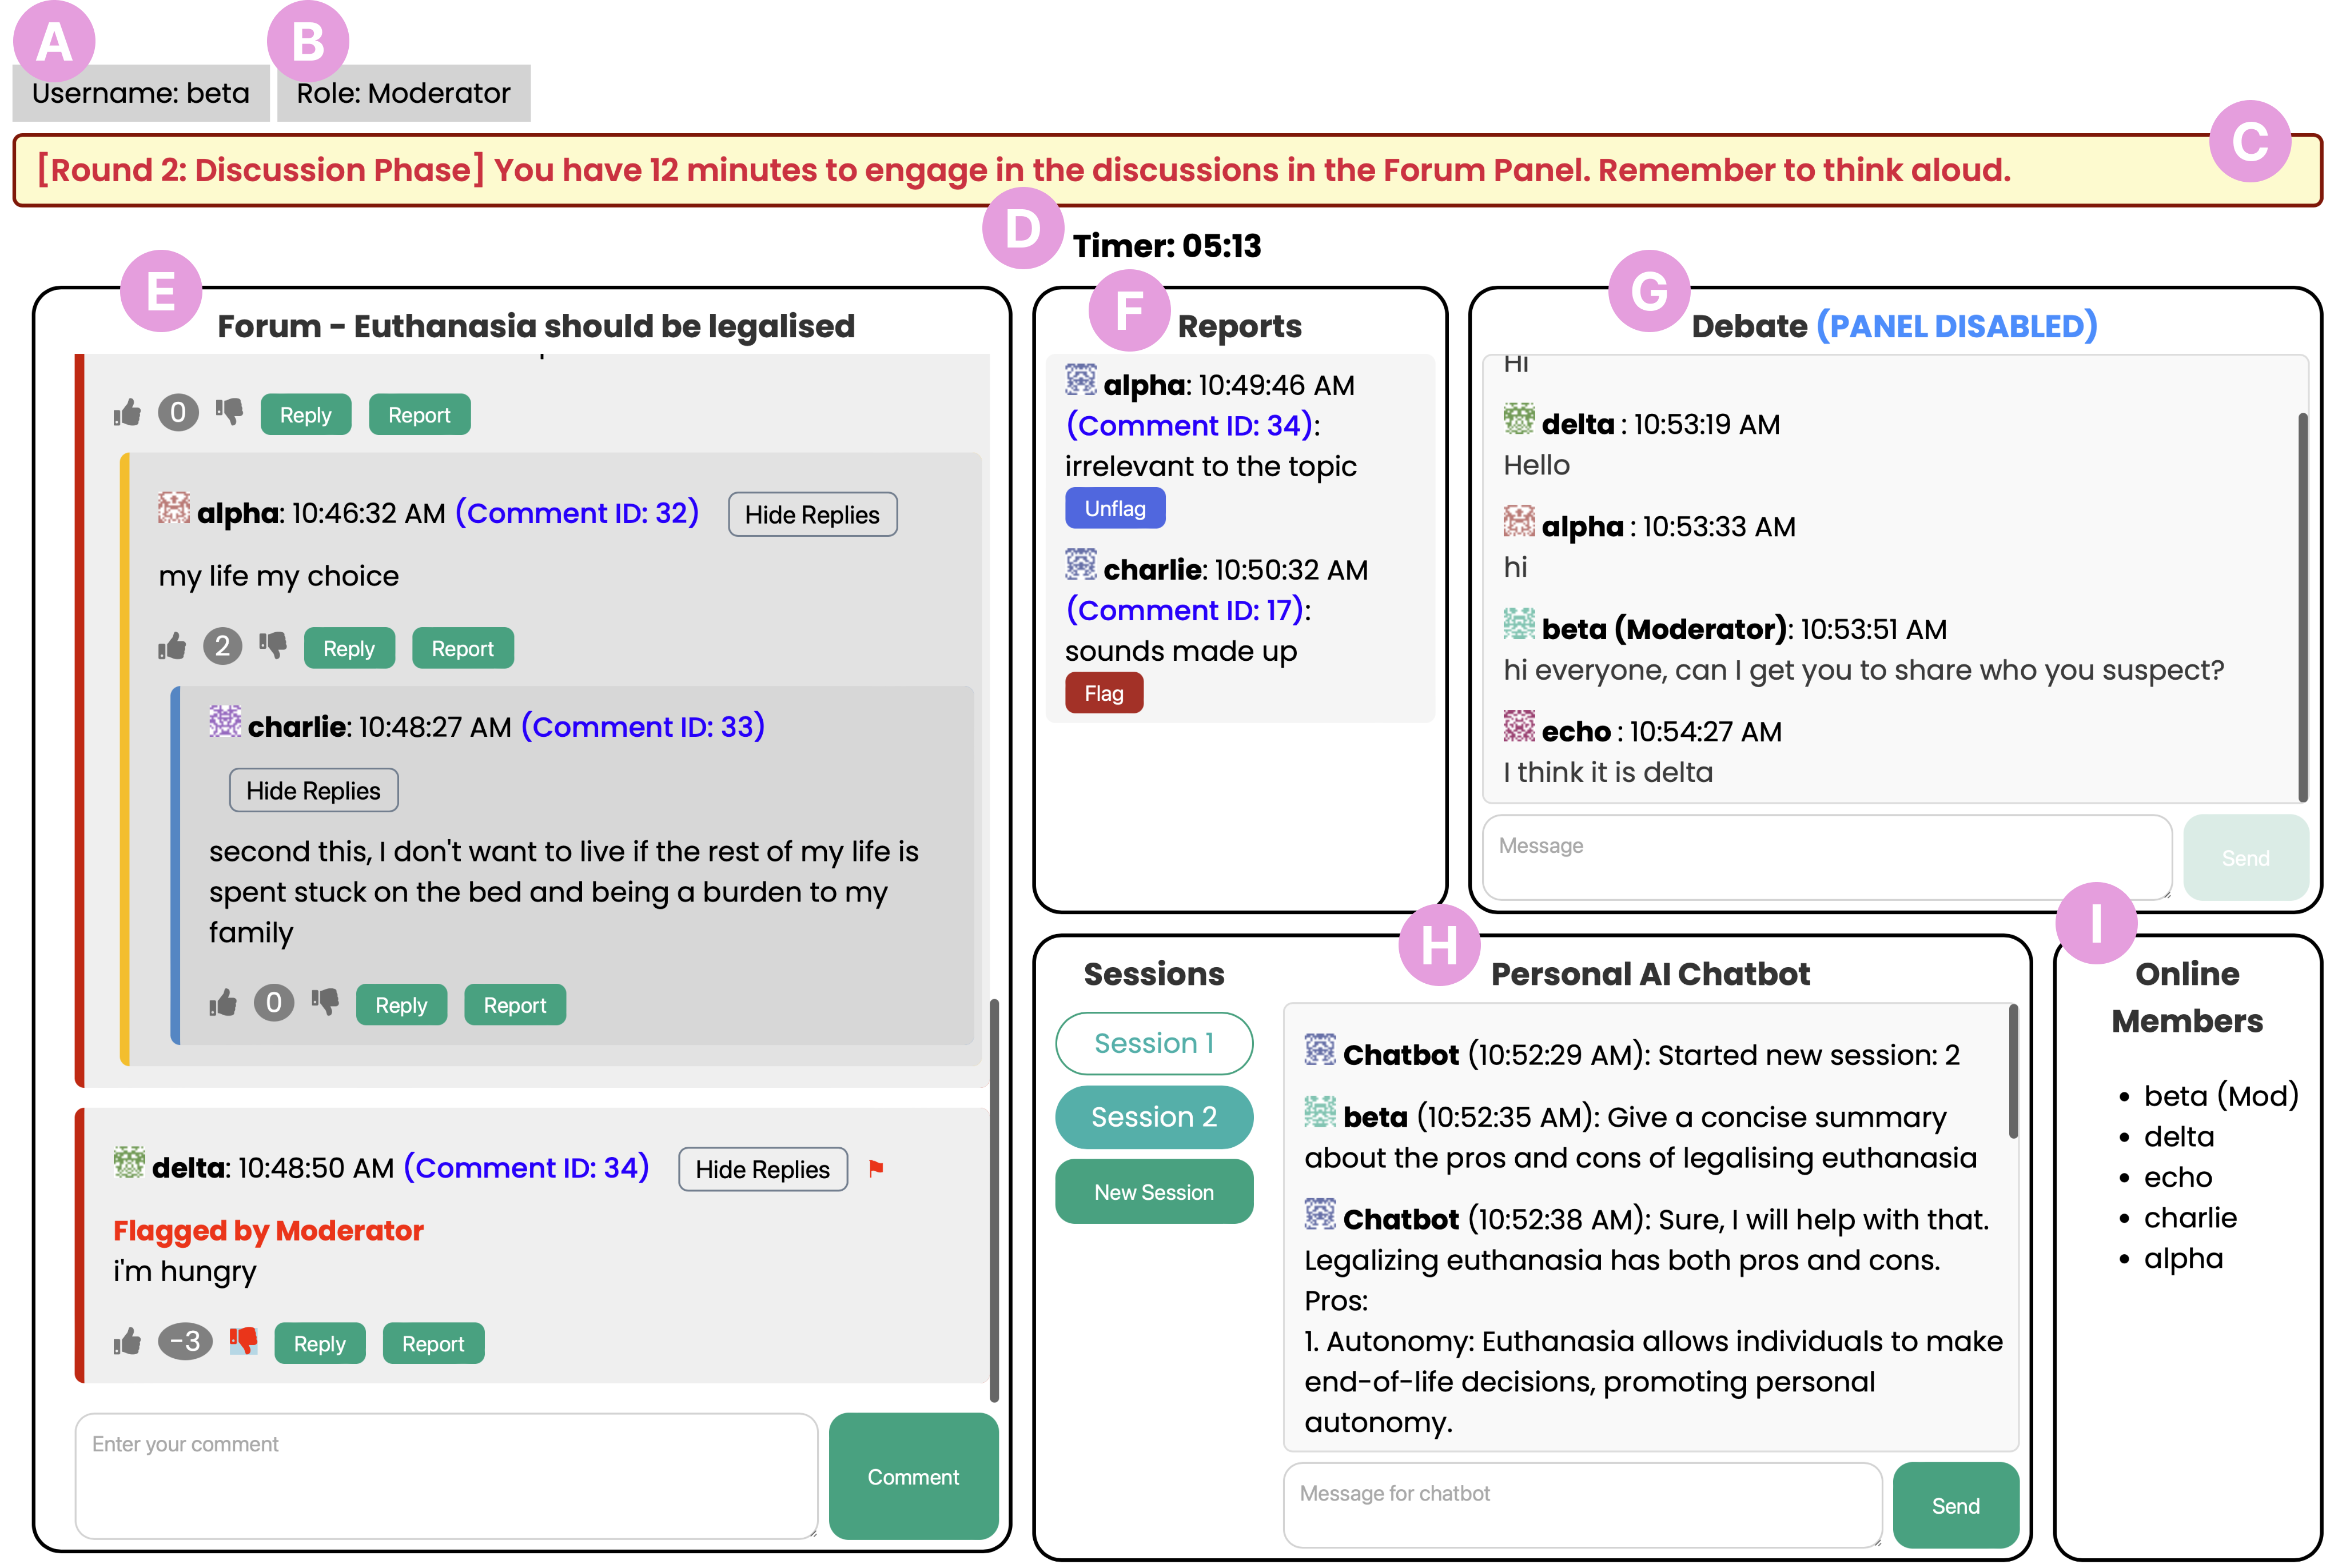The width and height of the screenshot is (2342, 1568).
Task: Downvote charlie's comment ID 33
Action: pos(325,1001)
